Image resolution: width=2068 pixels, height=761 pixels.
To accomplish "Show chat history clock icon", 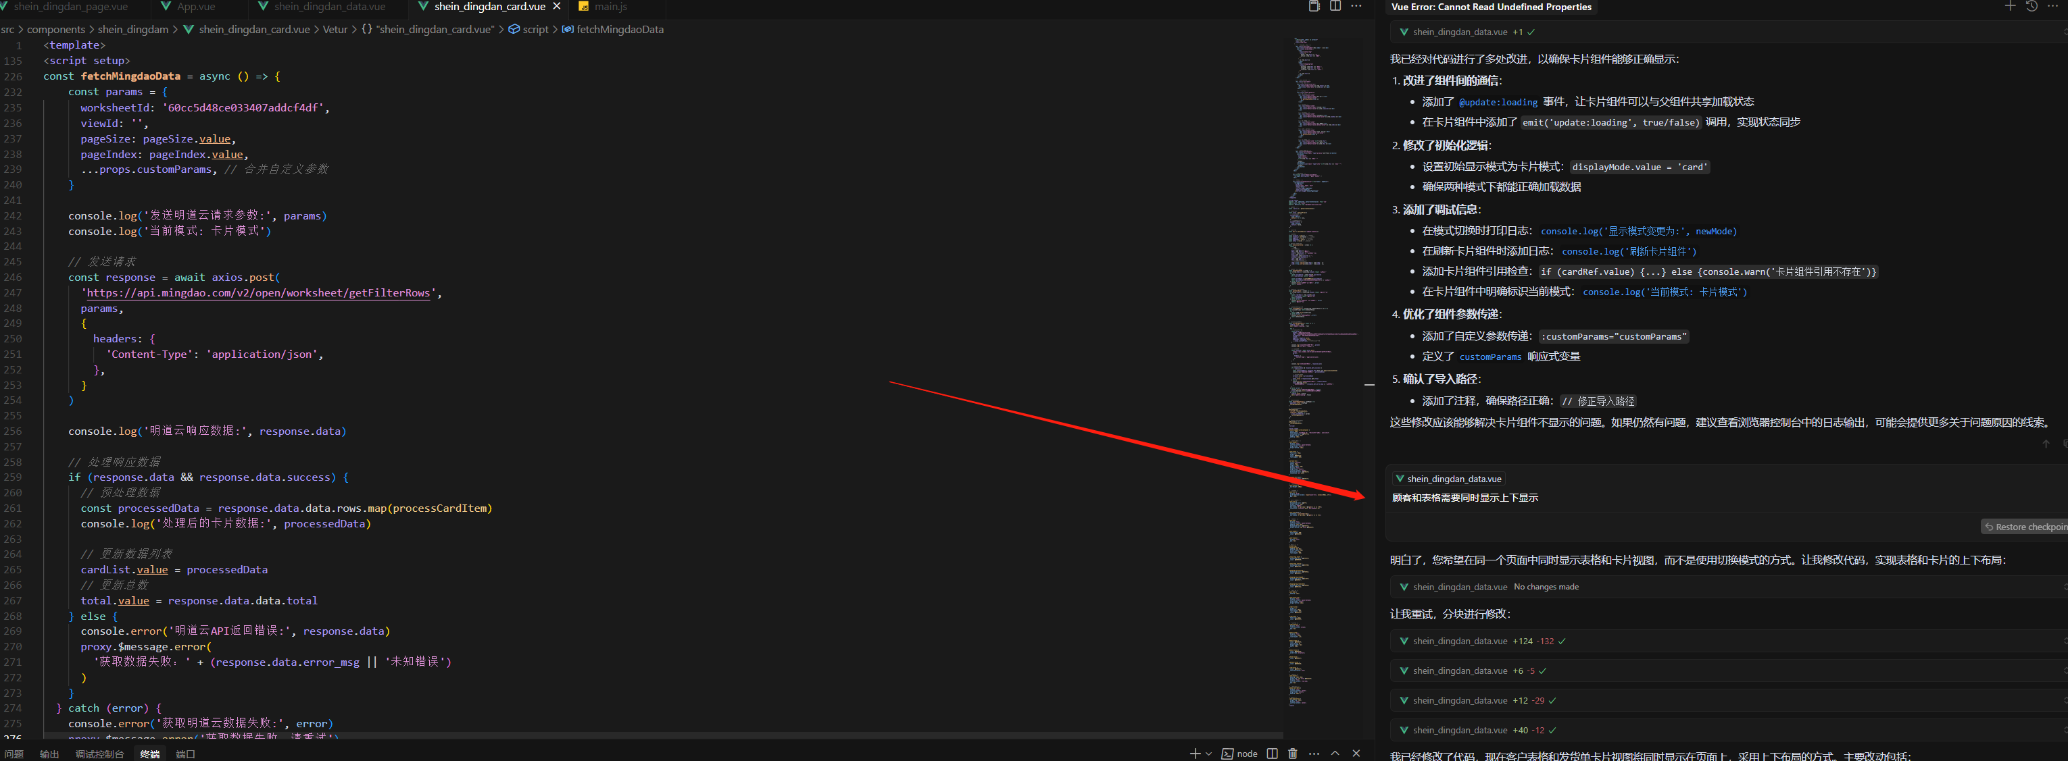I will [2031, 7].
